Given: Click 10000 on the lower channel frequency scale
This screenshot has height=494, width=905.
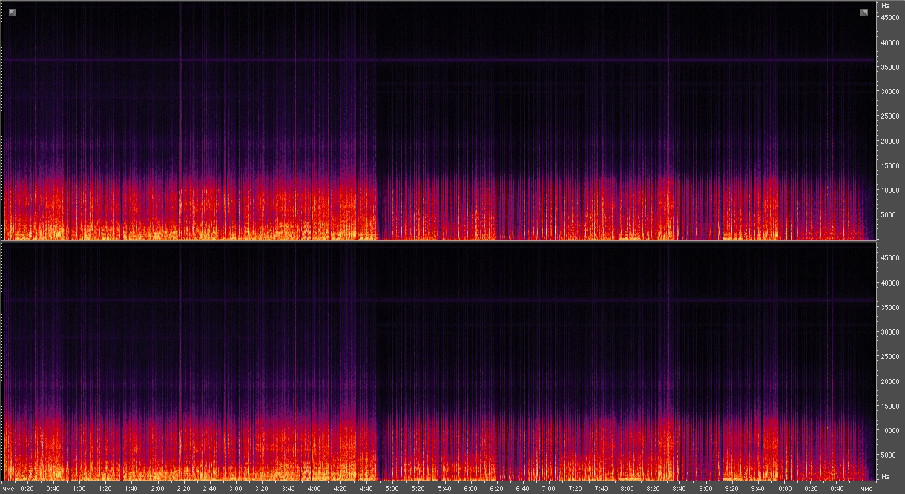Looking at the screenshot, I should tap(889, 430).
